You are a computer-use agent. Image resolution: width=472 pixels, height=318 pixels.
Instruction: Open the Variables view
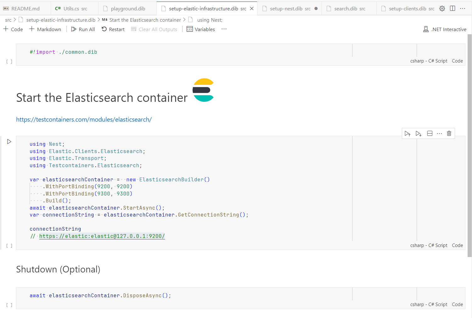point(201,29)
